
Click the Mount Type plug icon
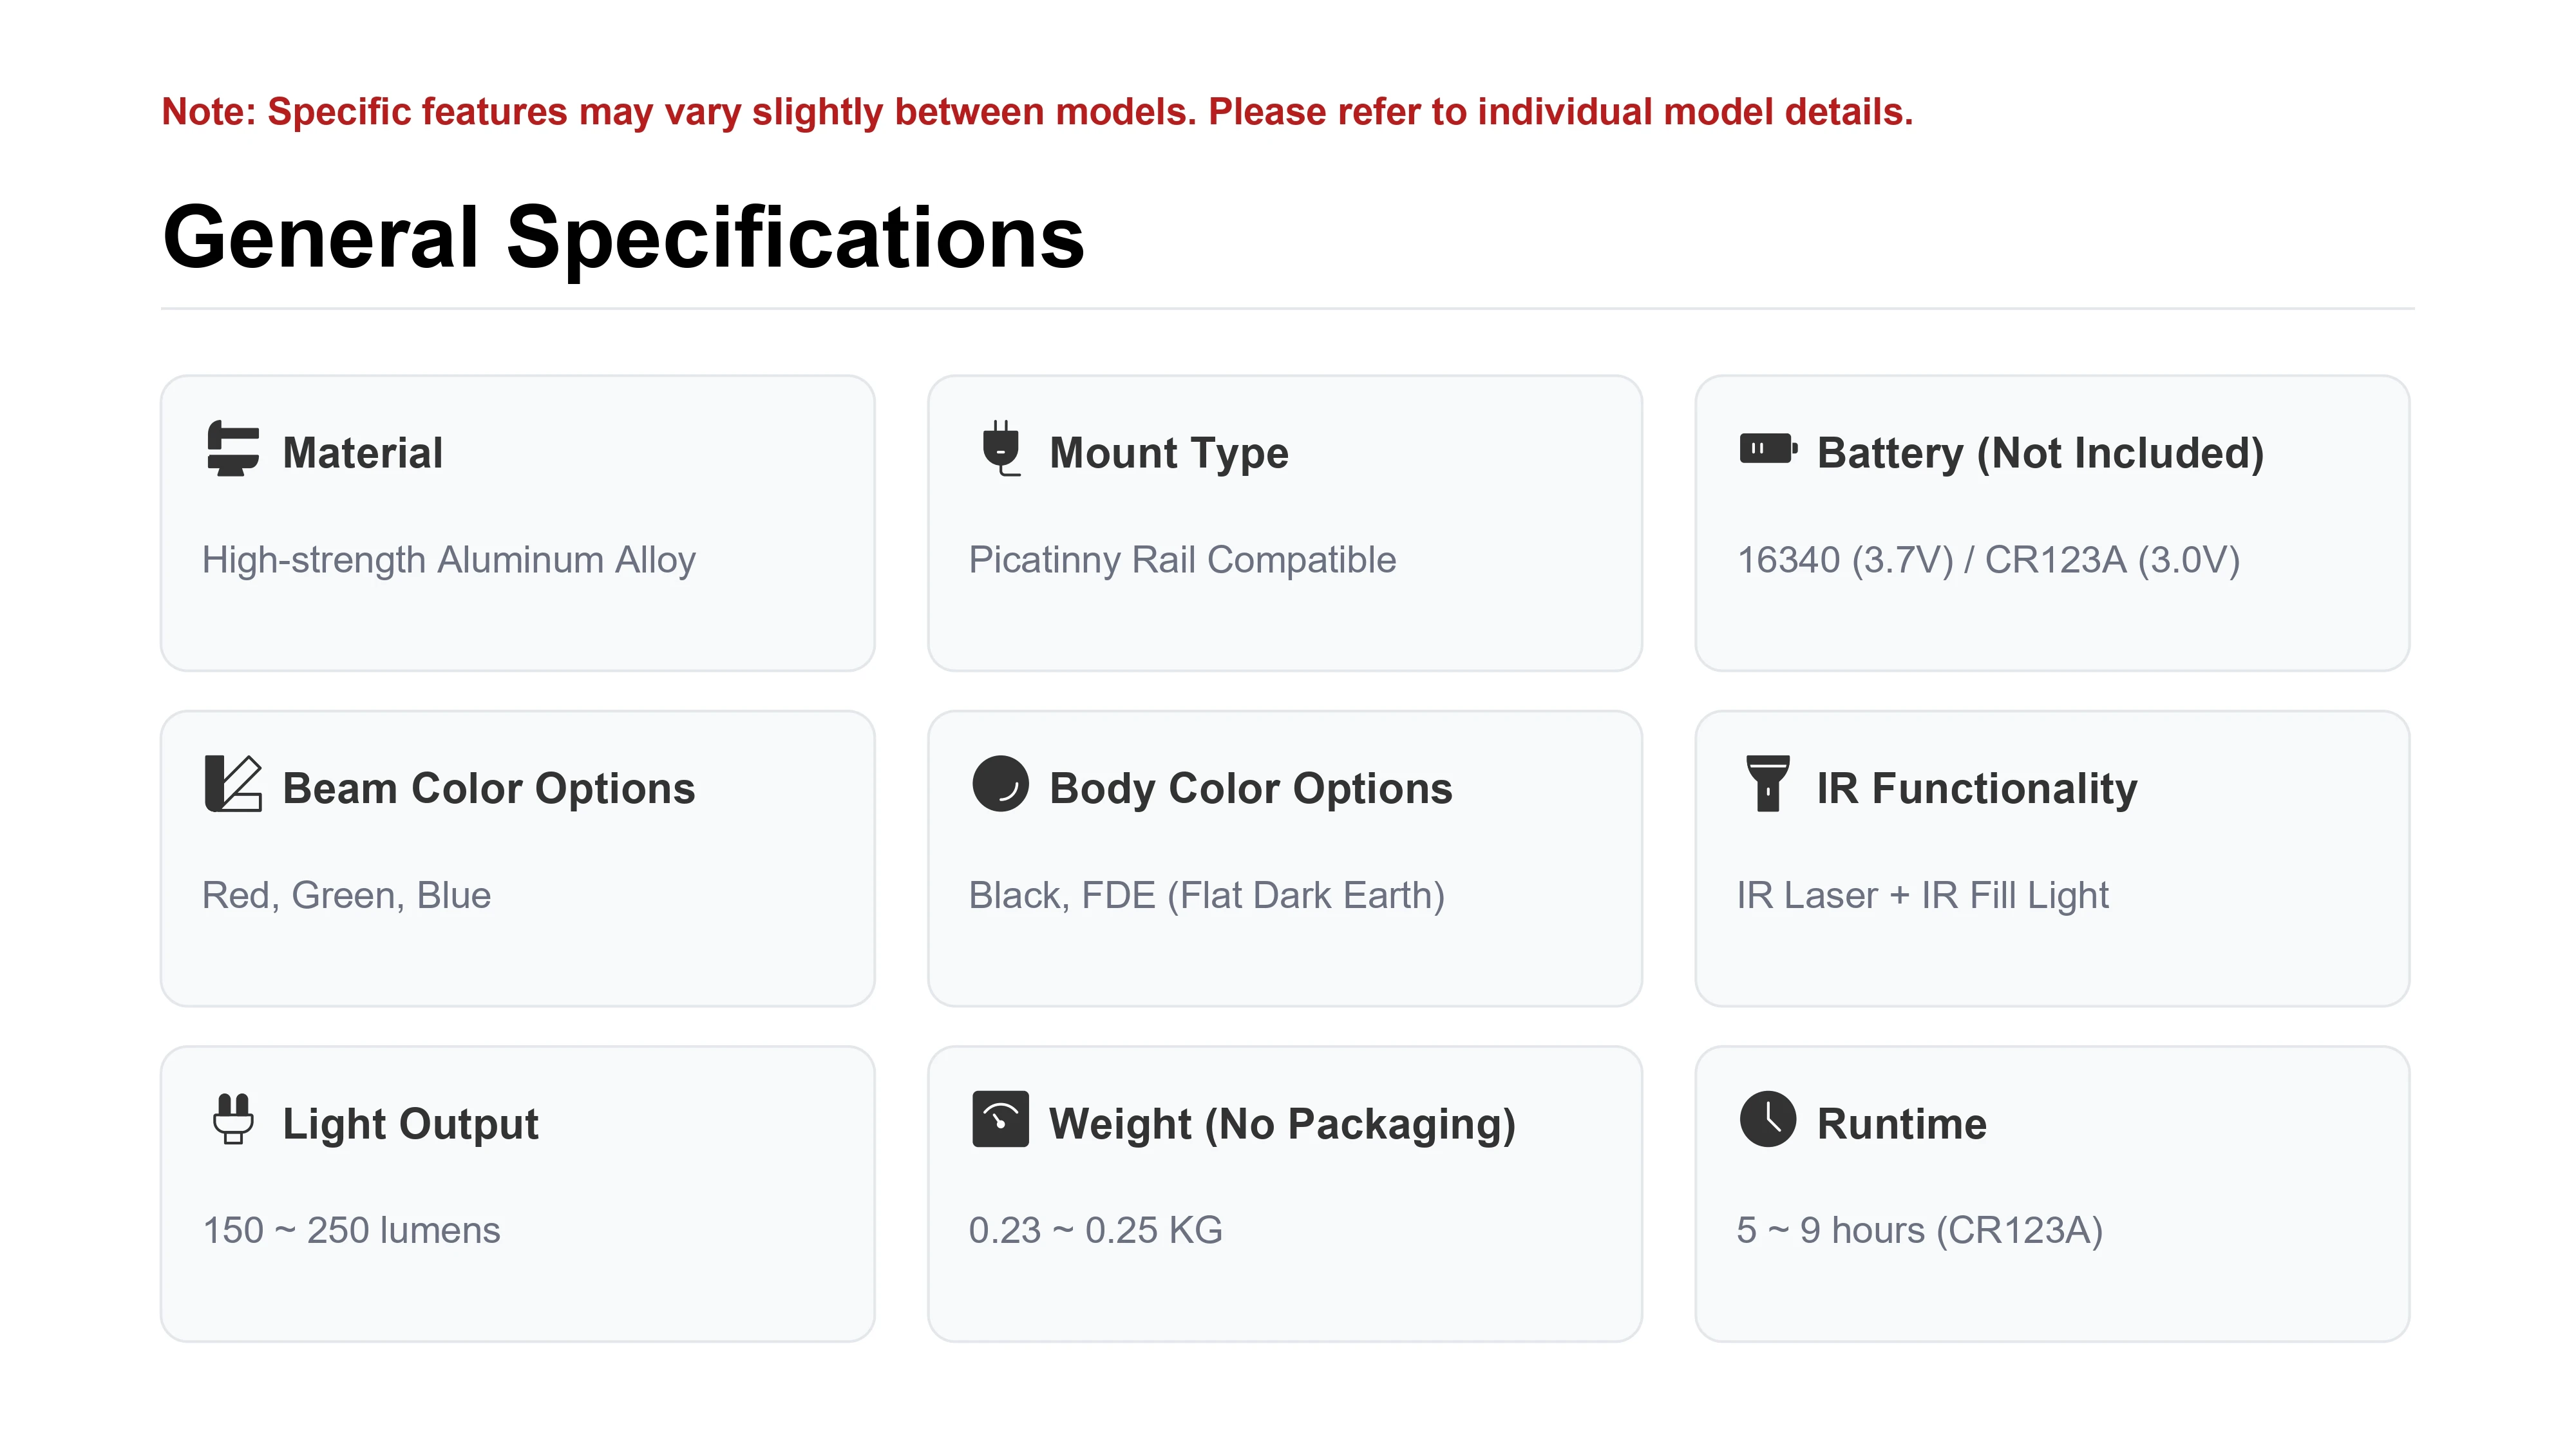click(1000, 448)
